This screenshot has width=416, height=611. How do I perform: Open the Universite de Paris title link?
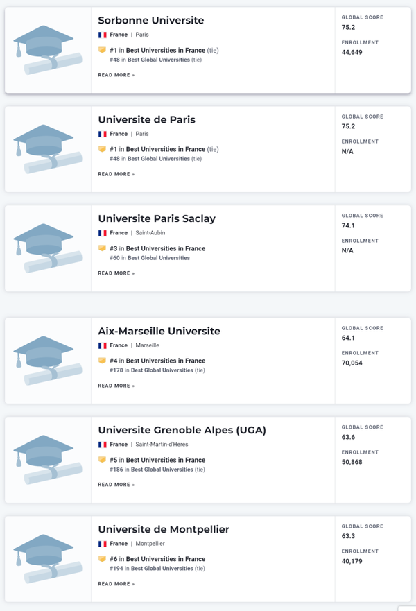[x=146, y=119]
